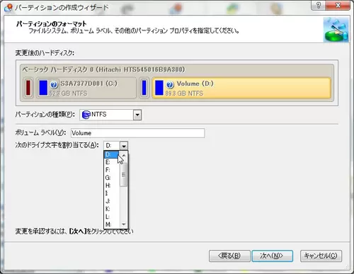Click the 戻る(B) back button
354x274 pixels.
click(x=229, y=256)
